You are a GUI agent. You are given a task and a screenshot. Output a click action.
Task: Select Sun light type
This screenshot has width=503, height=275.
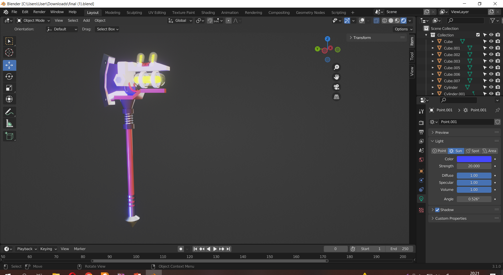click(456, 151)
